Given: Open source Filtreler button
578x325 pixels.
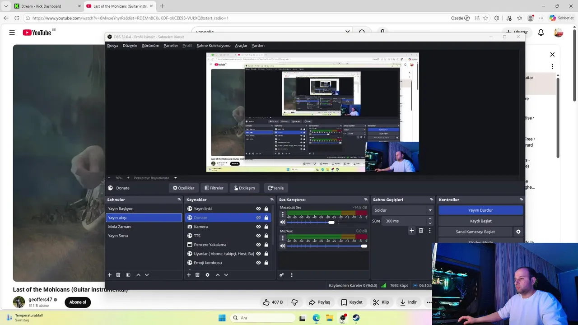Looking at the screenshot, I should [214, 188].
